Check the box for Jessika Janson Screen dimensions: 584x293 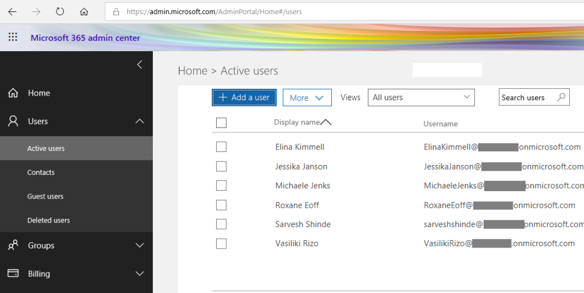click(x=221, y=166)
